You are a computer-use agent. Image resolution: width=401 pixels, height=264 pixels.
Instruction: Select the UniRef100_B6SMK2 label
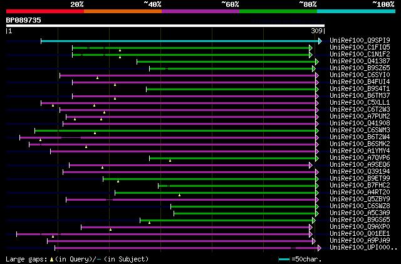point(360,144)
